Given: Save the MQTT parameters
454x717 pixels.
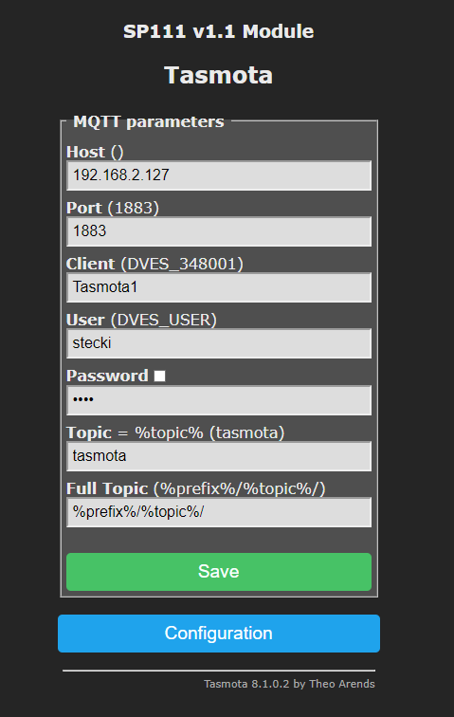Looking at the screenshot, I should pyautogui.click(x=219, y=572).
